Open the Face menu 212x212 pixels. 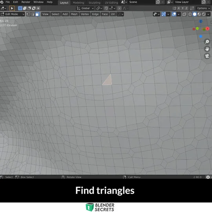105,14
